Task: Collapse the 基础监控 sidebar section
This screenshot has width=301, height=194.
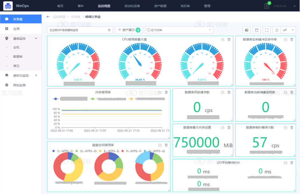Action: click(x=36, y=39)
